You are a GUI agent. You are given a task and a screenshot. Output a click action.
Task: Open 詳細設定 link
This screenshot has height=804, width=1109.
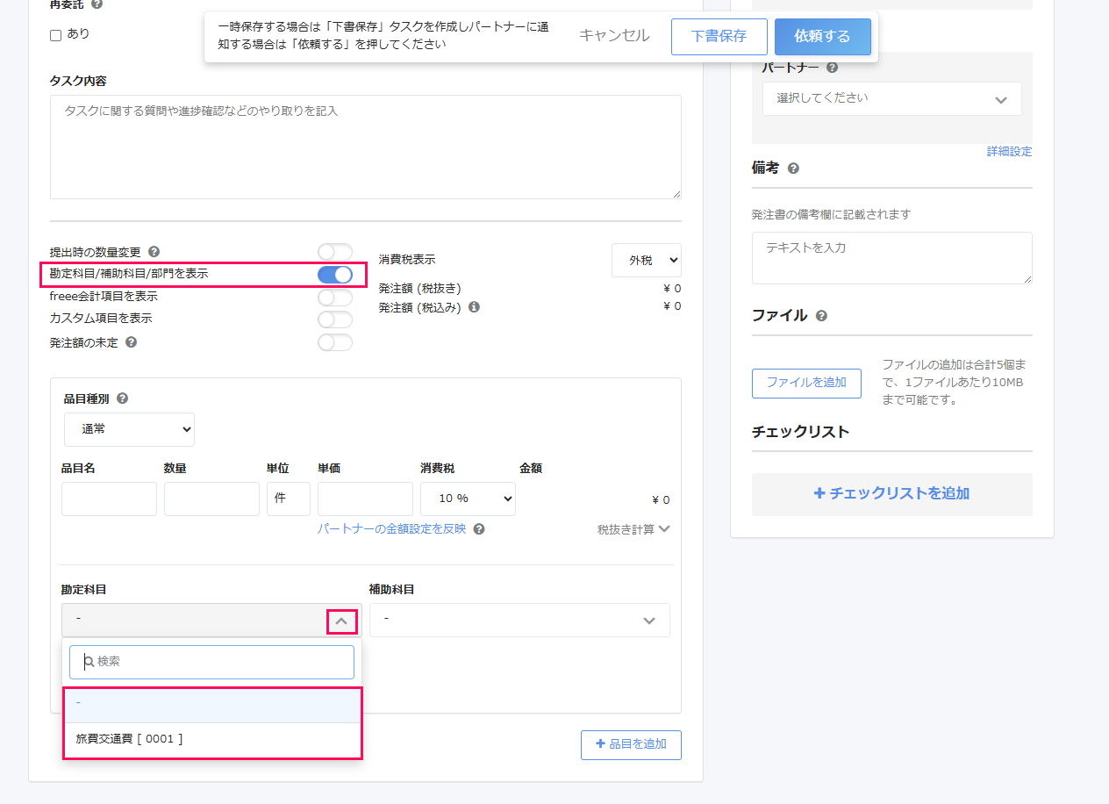click(1009, 151)
